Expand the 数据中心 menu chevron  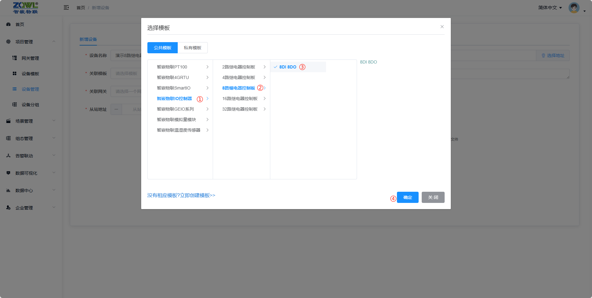[x=54, y=190]
